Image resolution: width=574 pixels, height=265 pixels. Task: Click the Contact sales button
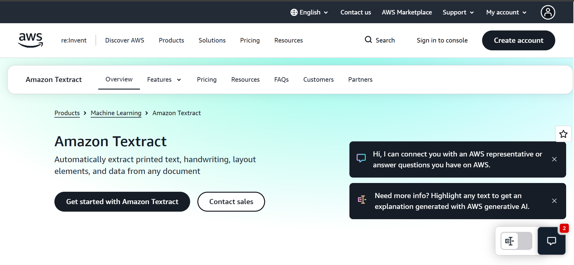231,202
